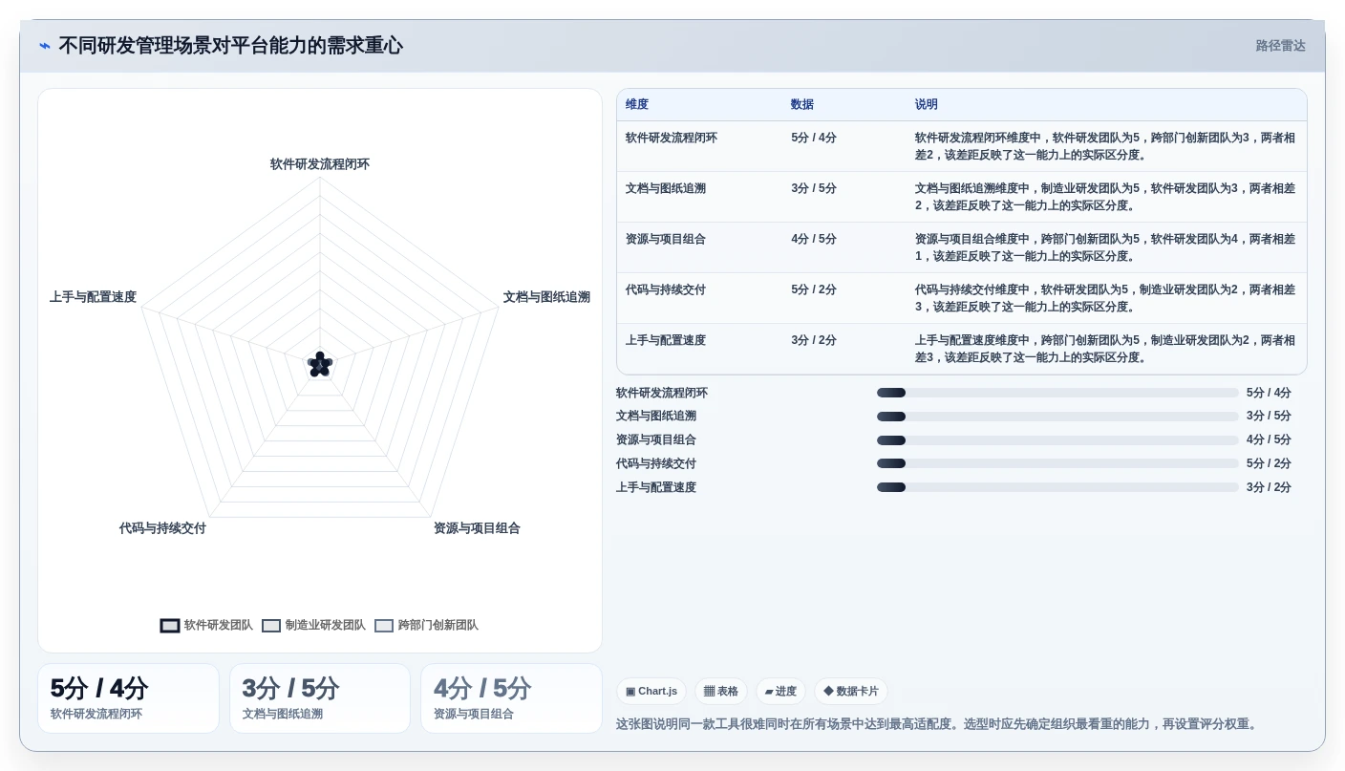Viewport: 1345px width, 771px height.
Task: Click the 软件研发流程闭环 radar axis label
Action: (x=320, y=164)
